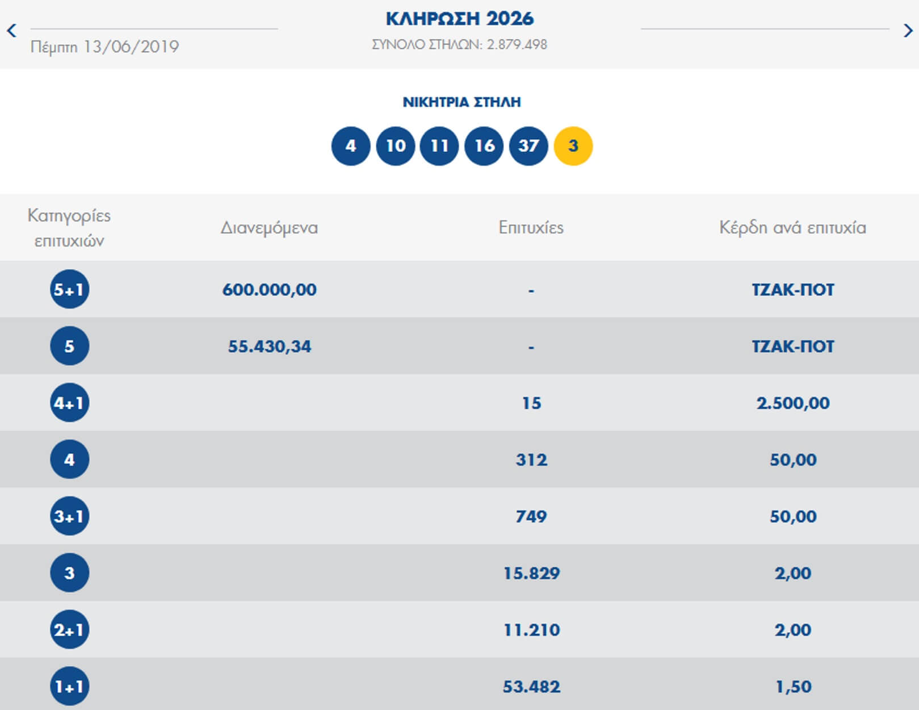Click winning number ball 4

click(351, 146)
